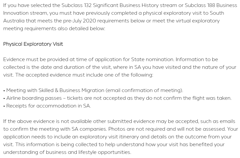The width and height of the screenshot is (240, 158).
Task: Click the parenthetical "email confirmation of meeting"
Action: tap(145, 90)
